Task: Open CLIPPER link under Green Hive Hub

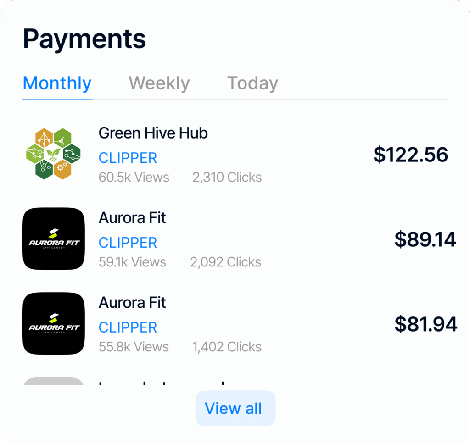Action: (x=128, y=158)
